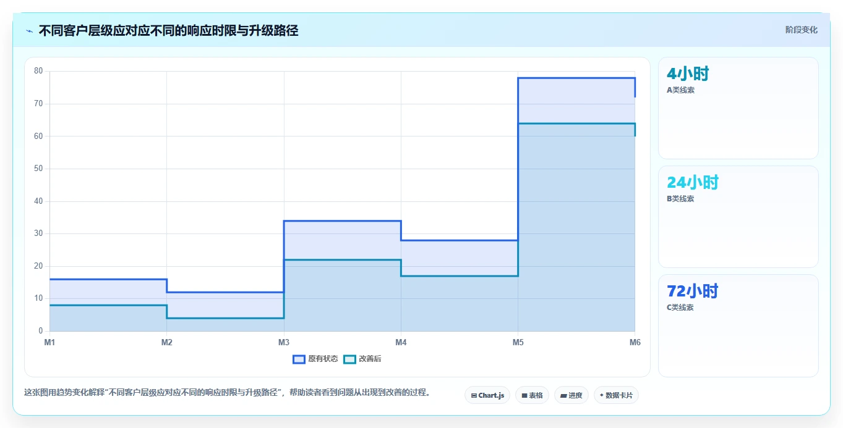Click the 进度 tag
Screen dimensions: 843x428
point(571,395)
